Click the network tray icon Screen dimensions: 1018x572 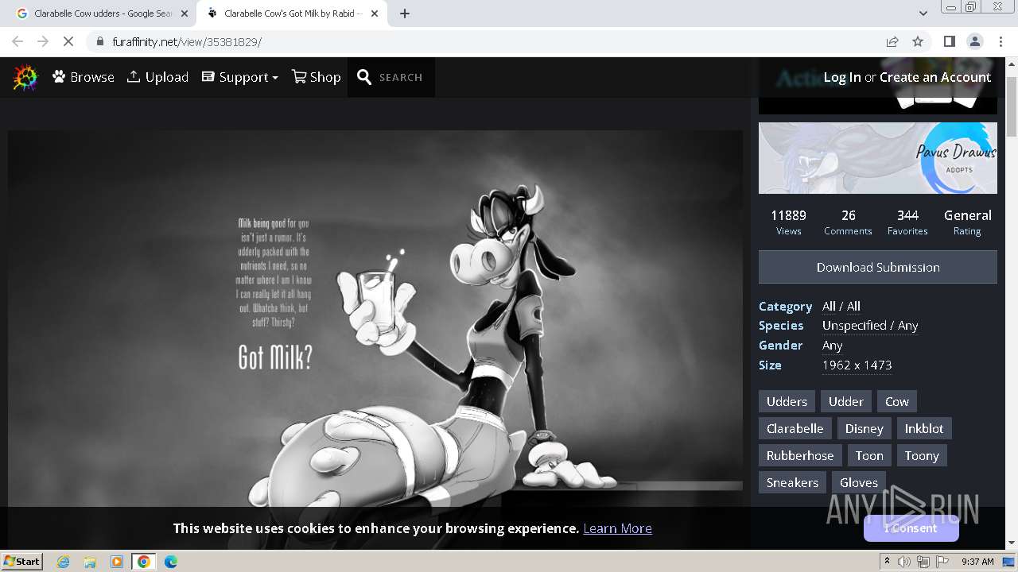tap(923, 562)
